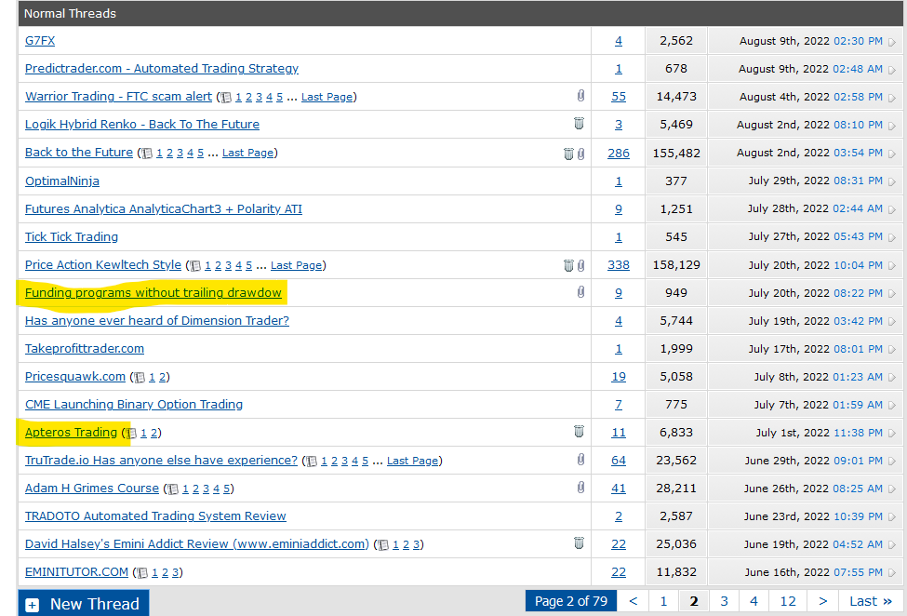Open Last Page of TruTrade.io thread

412,461
